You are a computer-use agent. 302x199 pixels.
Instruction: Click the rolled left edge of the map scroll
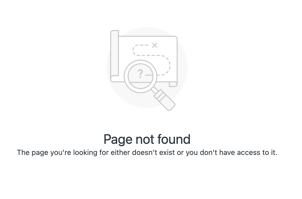point(115,56)
